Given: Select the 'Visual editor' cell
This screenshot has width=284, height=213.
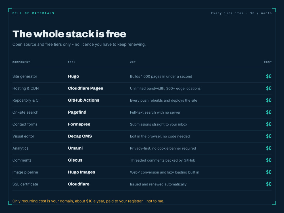Looking at the screenshot, I should (23, 136).
